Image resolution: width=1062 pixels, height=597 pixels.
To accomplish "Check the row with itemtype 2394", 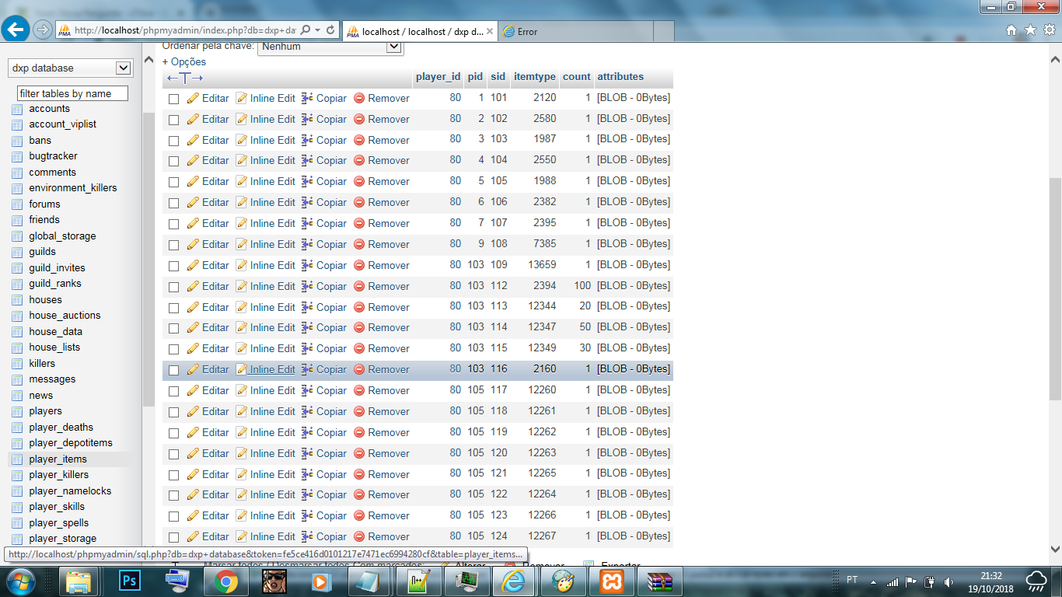I will (x=173, y=287).
